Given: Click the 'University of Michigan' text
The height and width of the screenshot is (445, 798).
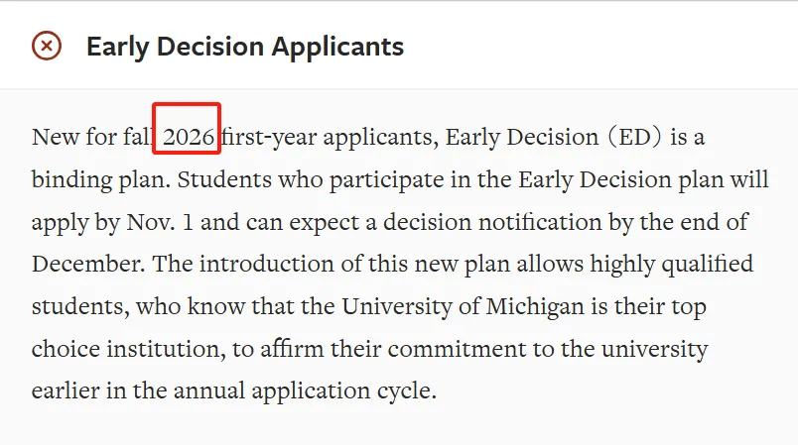Looking at the screenshot, I should click(x=463, y=307).
